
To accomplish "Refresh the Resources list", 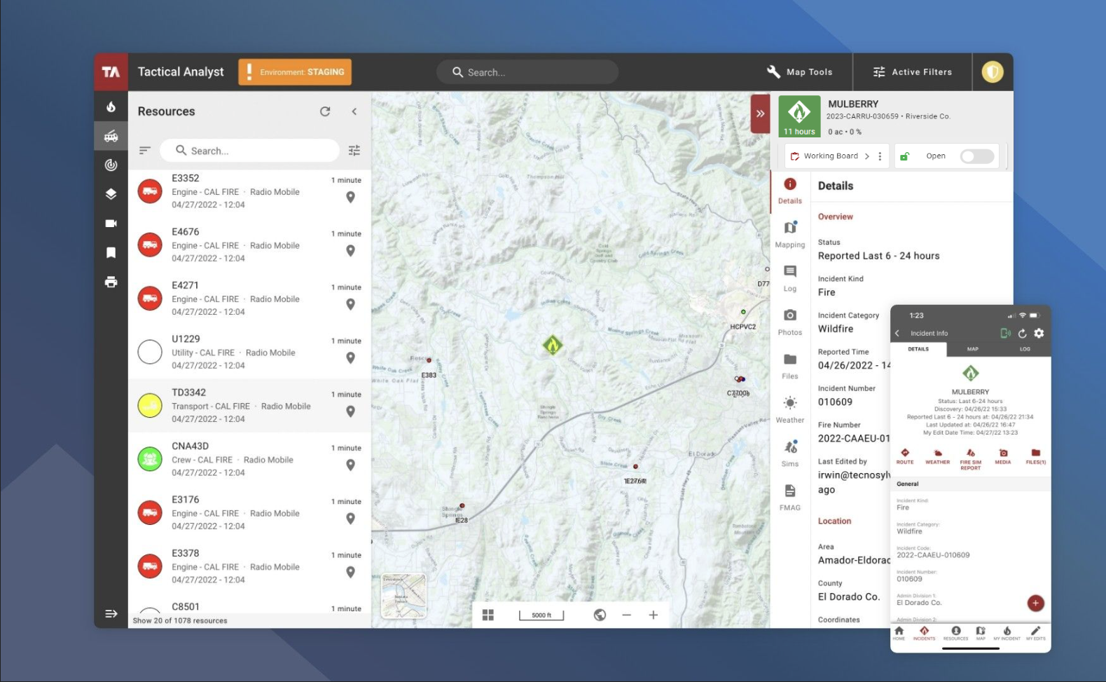I will [x=325, y=111].
